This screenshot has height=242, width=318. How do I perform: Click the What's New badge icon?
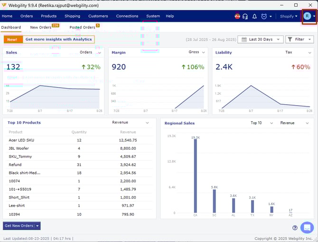237,16
